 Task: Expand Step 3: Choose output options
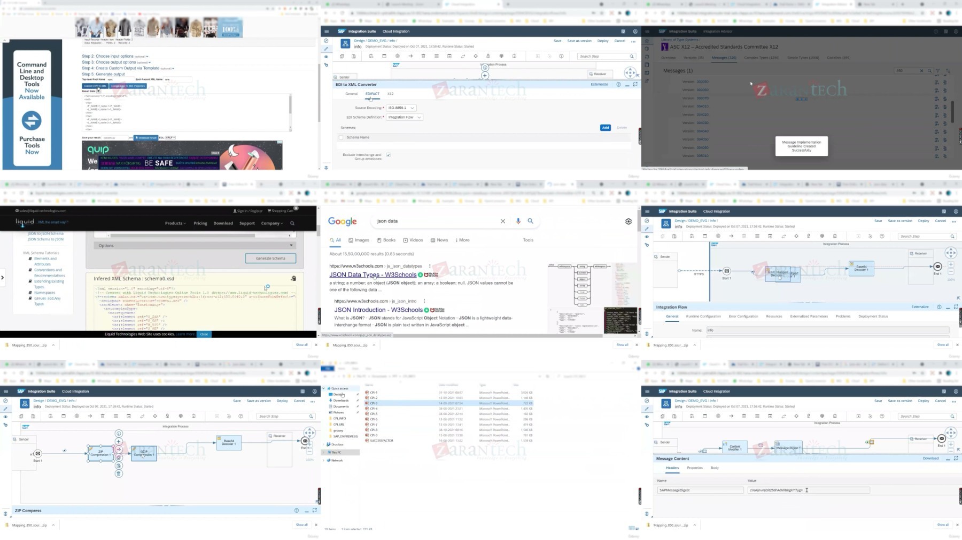click(117, 62)
